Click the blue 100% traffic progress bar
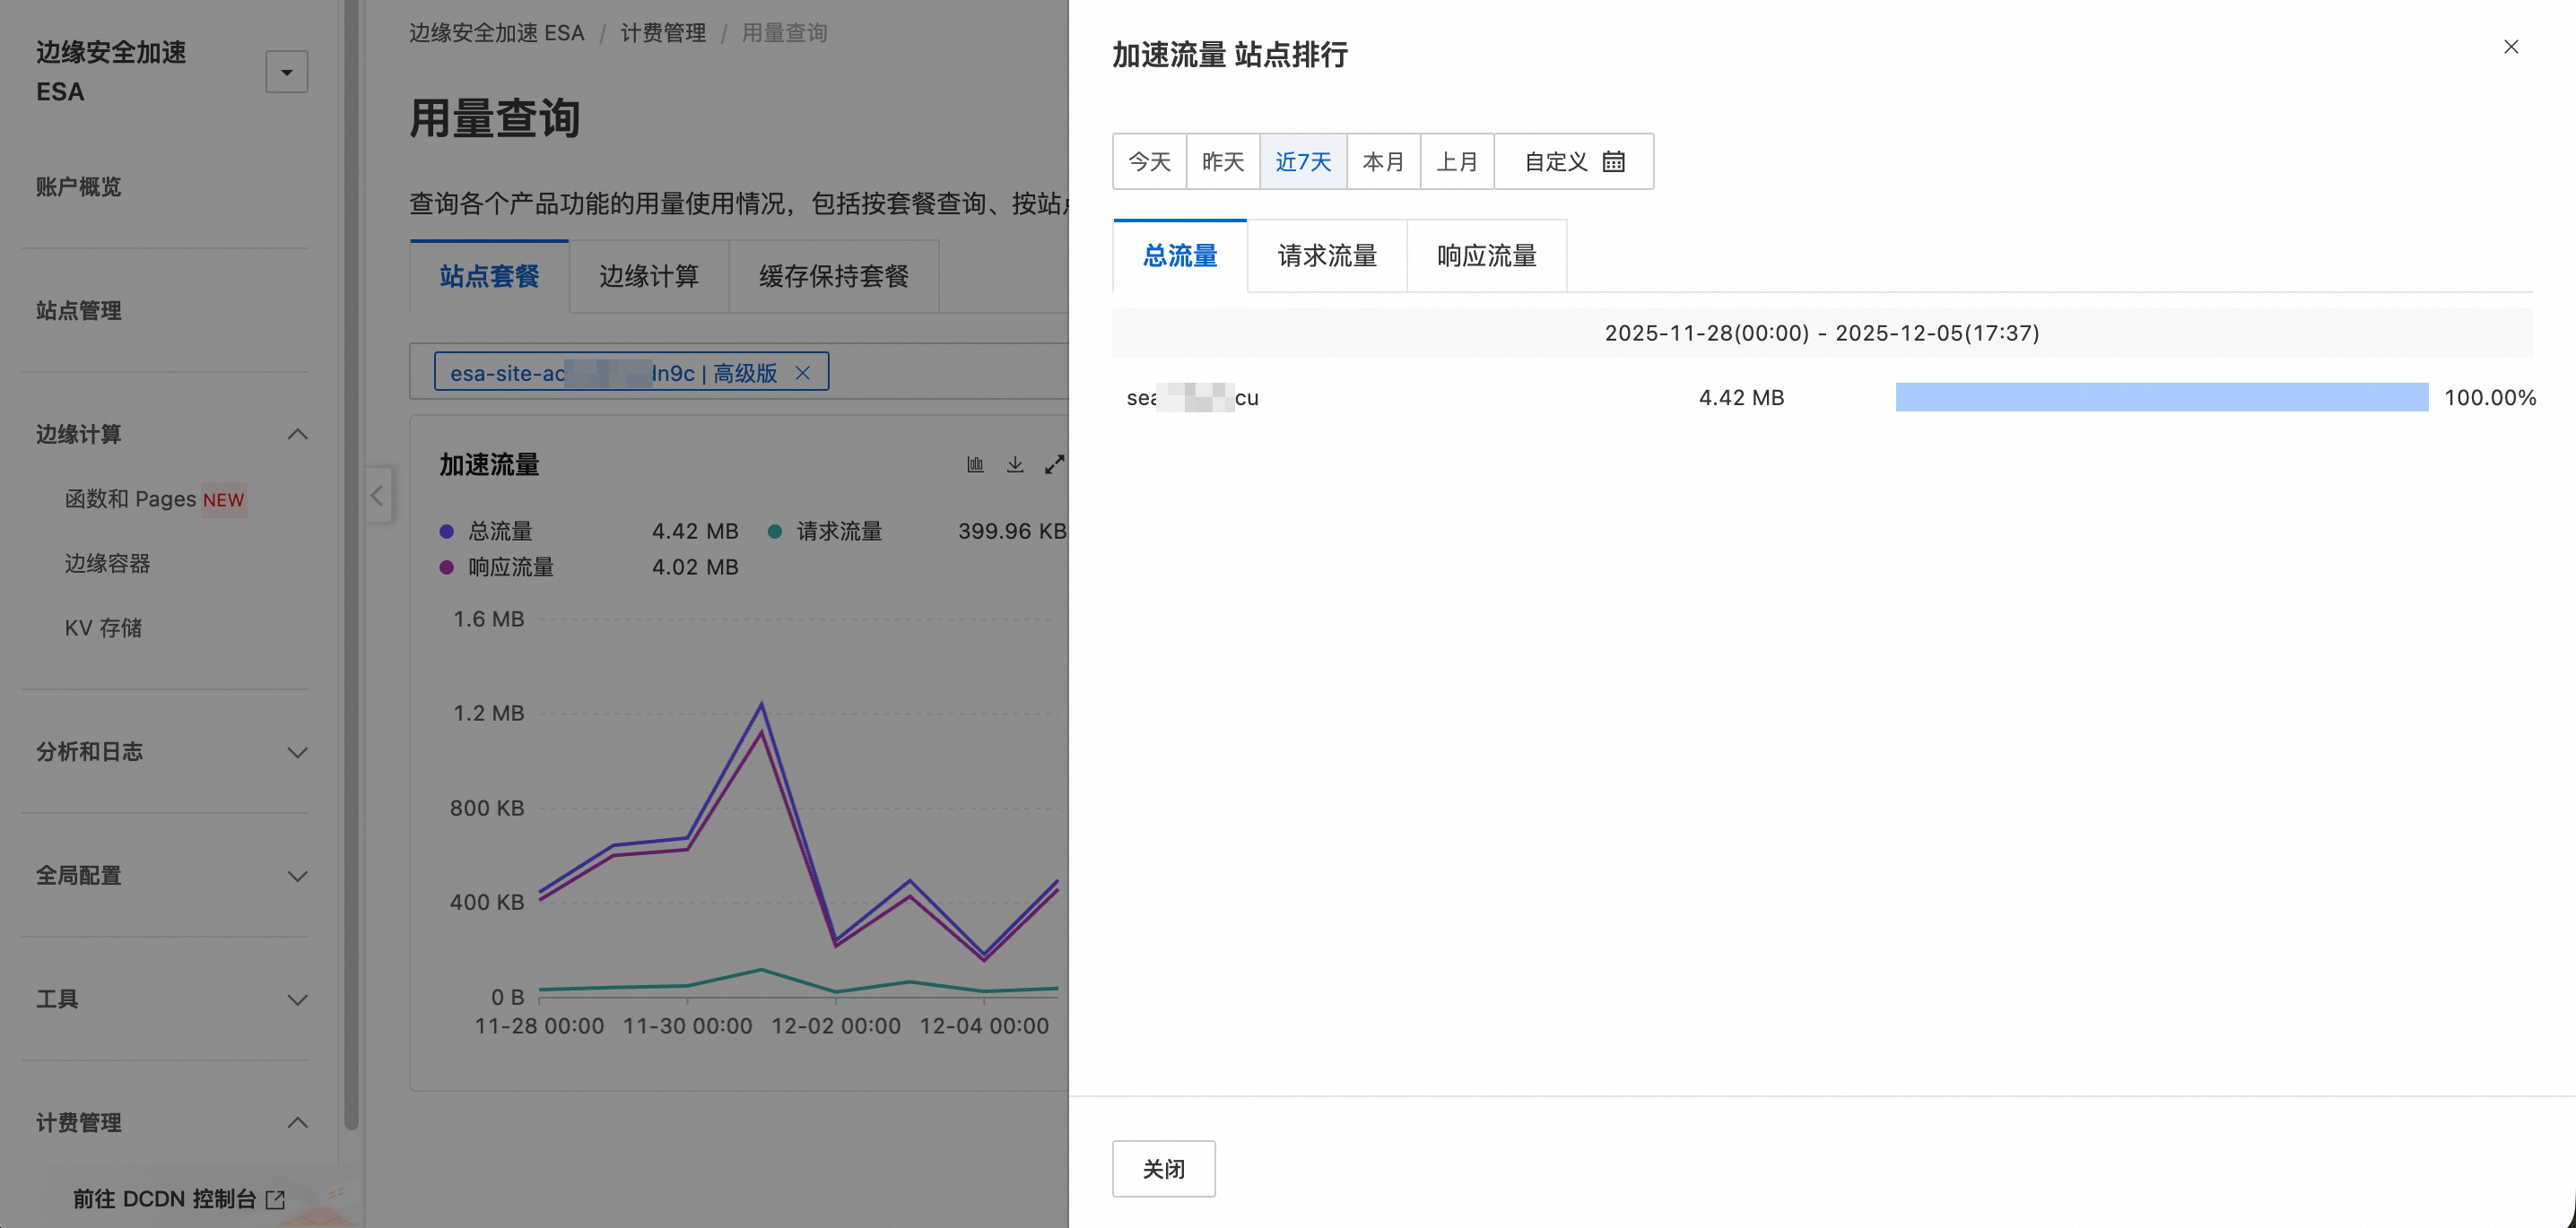The height and width of the screenshot is (1228, 2576). click(x=2161, y=398)
